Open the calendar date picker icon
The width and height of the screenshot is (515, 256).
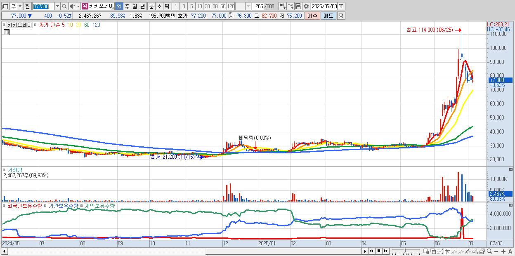point(342,6)
